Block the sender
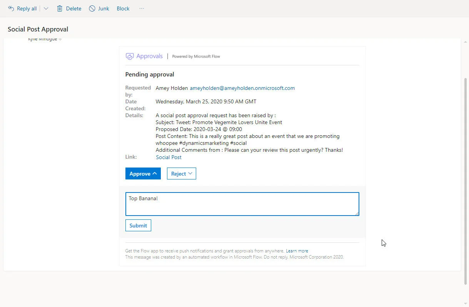The image size is (469, 307). (123, 8)
